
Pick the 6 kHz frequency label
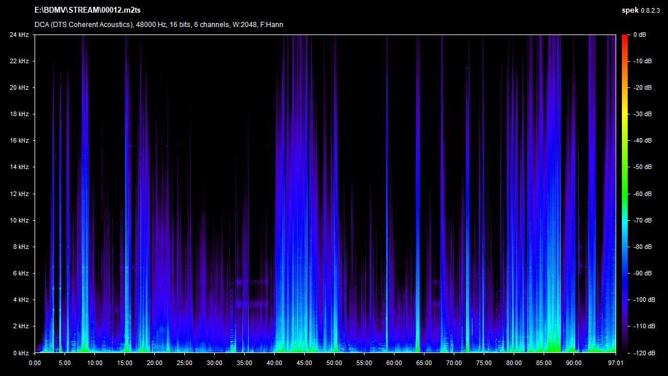pyautogui.click(x=21, y=274)
